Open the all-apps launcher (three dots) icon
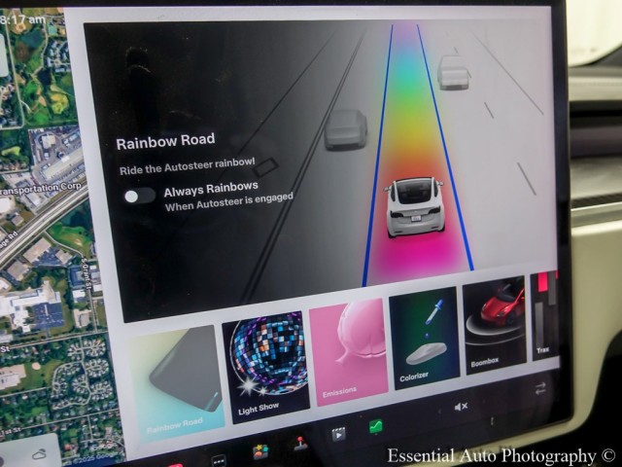Image resolution: width=622 pixels, height=467 pixels. 219,460
